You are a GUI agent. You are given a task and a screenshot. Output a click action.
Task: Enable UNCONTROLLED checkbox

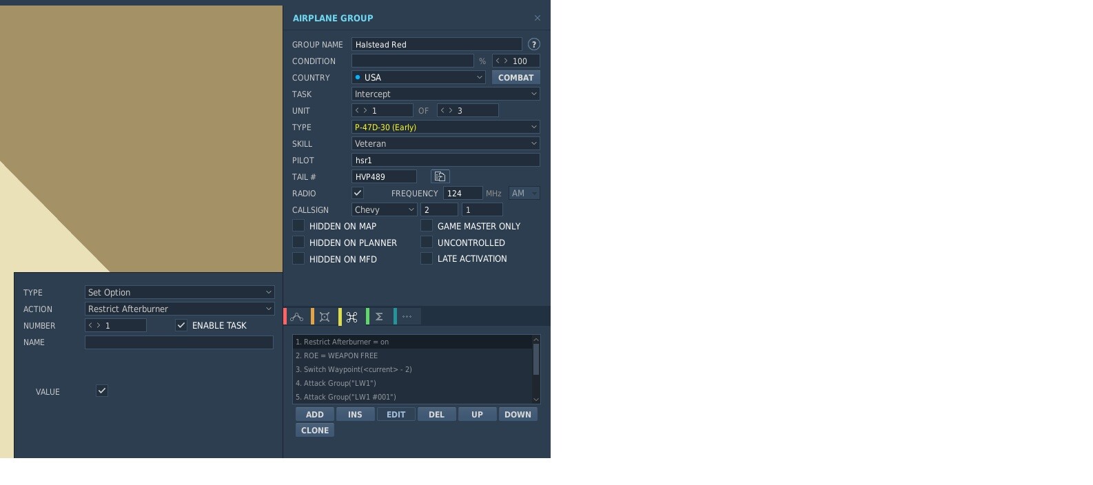pyautogui.click(x=427, y=242)
